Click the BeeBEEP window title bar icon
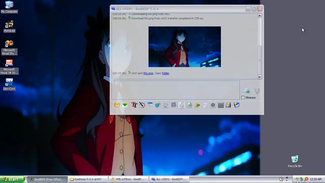325x183 pixels. (113, 9)
